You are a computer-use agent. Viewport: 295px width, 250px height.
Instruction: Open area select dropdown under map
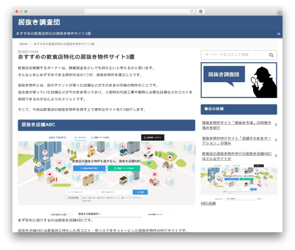tap(82, 192)
